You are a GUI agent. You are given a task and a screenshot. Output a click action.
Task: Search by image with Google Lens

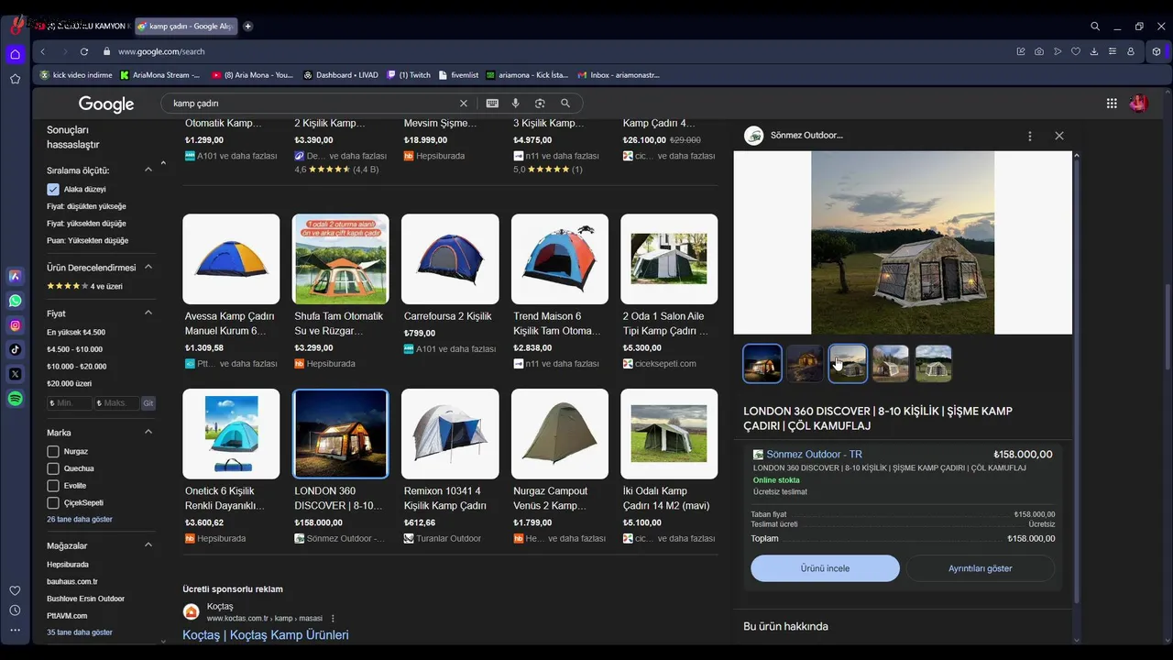click(x=540, y=104)
